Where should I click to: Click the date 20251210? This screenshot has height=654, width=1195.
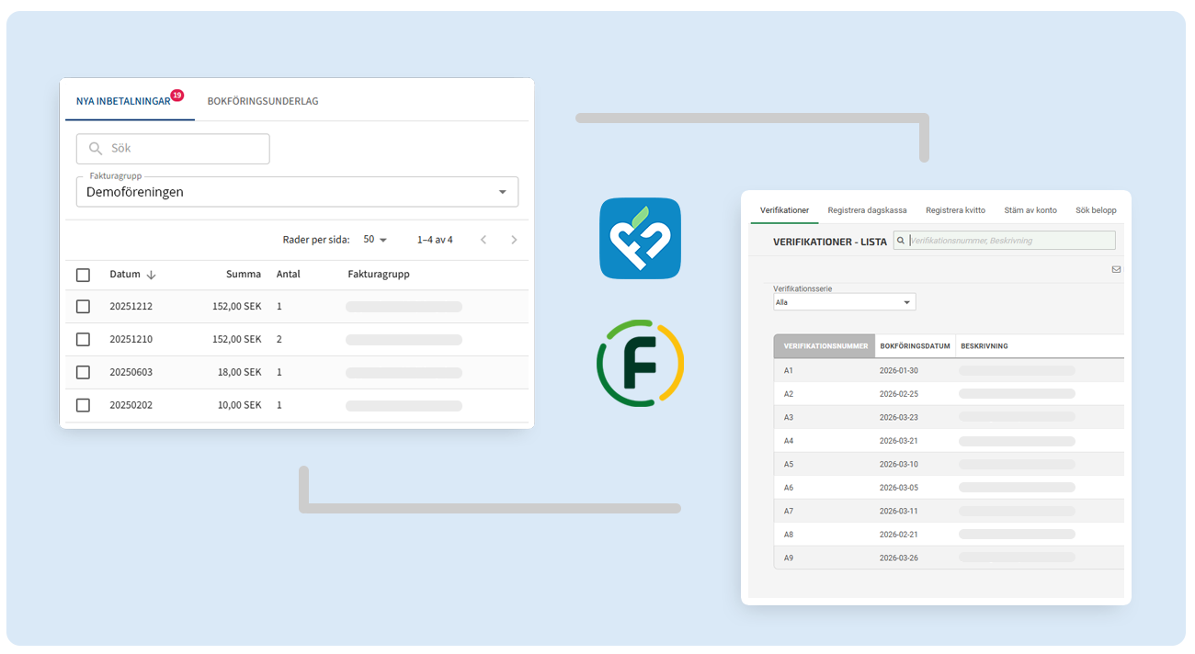[131, 340]
